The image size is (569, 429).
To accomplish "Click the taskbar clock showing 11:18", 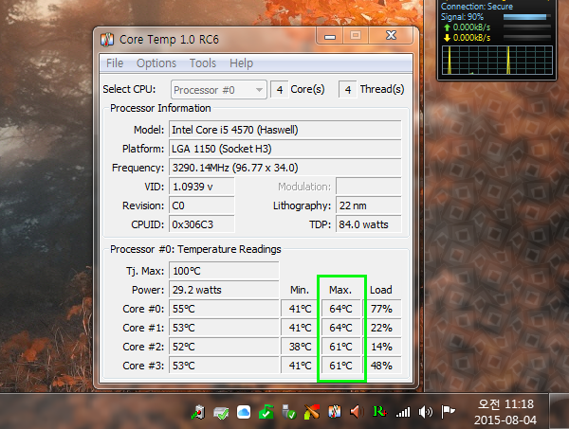I will tap(505, 412).
